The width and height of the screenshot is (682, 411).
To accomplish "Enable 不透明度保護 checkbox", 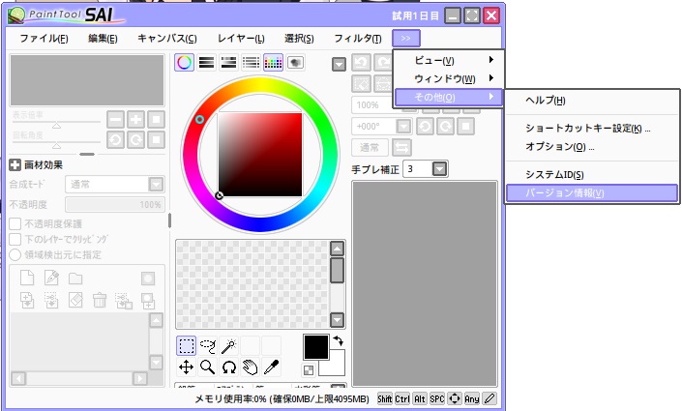I will pos(15,223).
